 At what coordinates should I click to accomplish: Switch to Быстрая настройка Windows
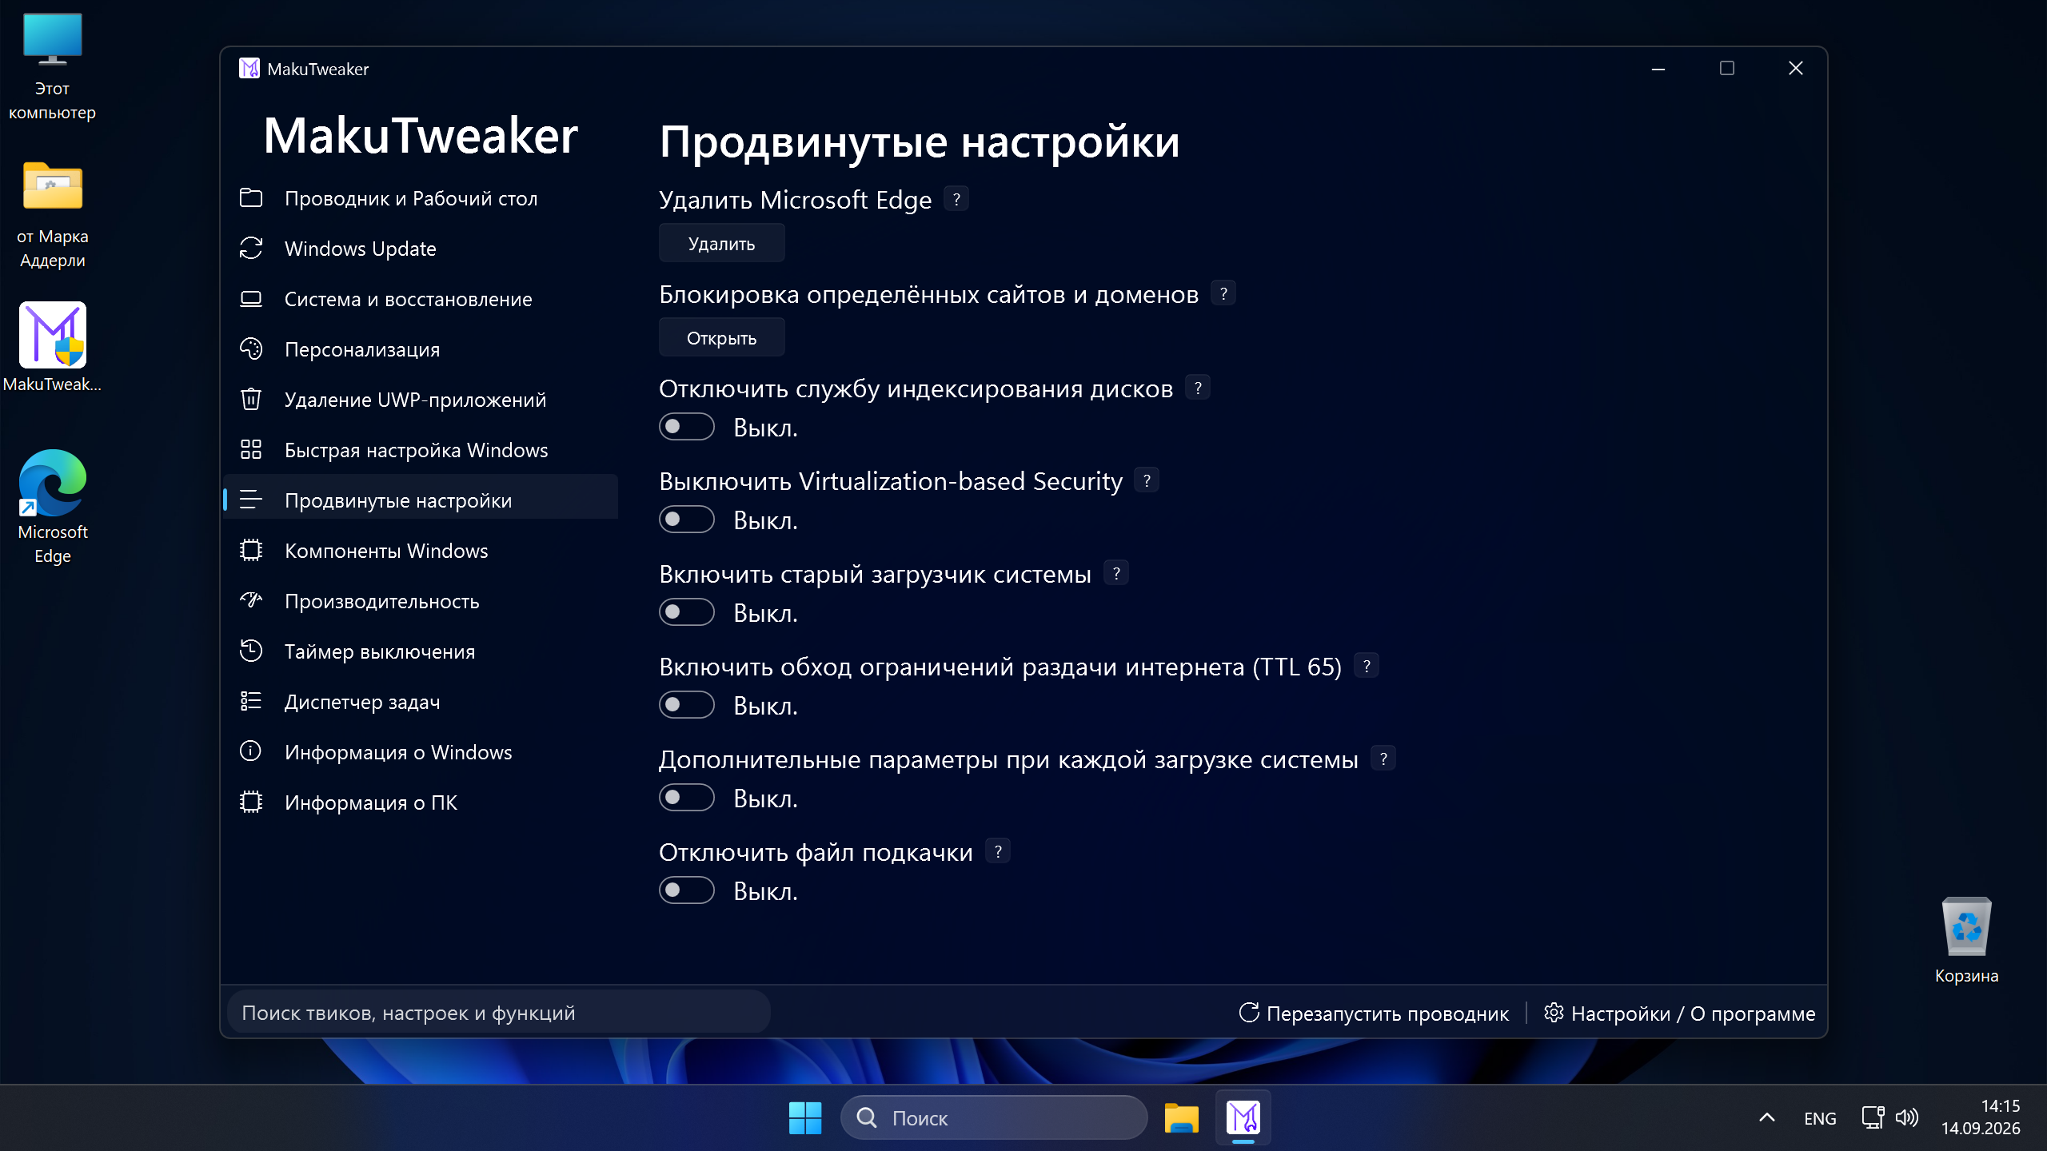pos(421,450)
